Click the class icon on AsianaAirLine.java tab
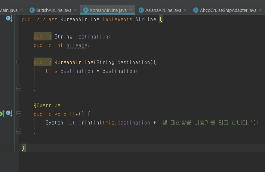This screenshot has width=265, height=172. [141, 10]
